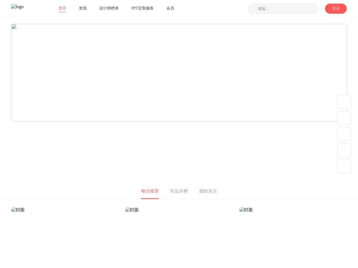Click the logo in the header

17,7
